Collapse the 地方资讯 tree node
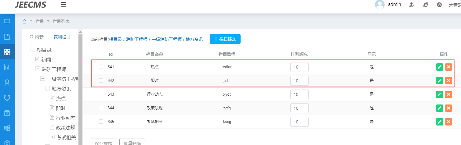The image size is (461, 145). (47, 89)
